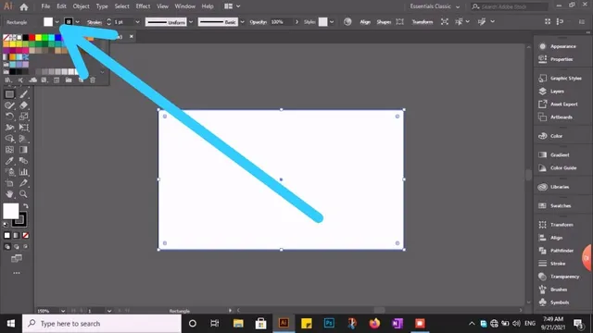The width and height of the screenshot is (593, 333).
Task: Select the Slice tool
Action: tap(23, 183)
